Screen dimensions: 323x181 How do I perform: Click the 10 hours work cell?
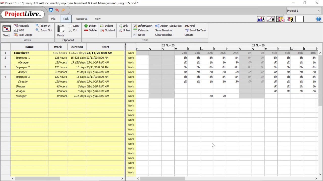[x=58, y=96]
